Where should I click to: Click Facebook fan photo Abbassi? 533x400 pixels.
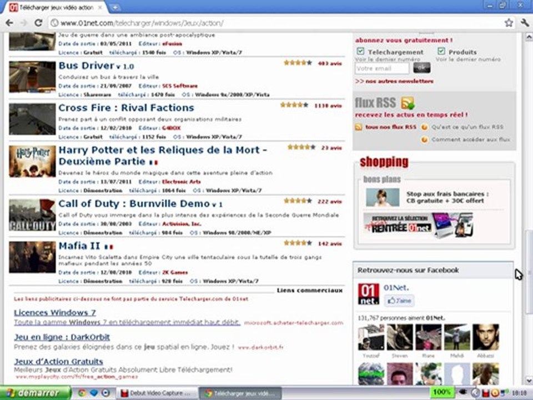pyautogui.click(x=485, y=337)
